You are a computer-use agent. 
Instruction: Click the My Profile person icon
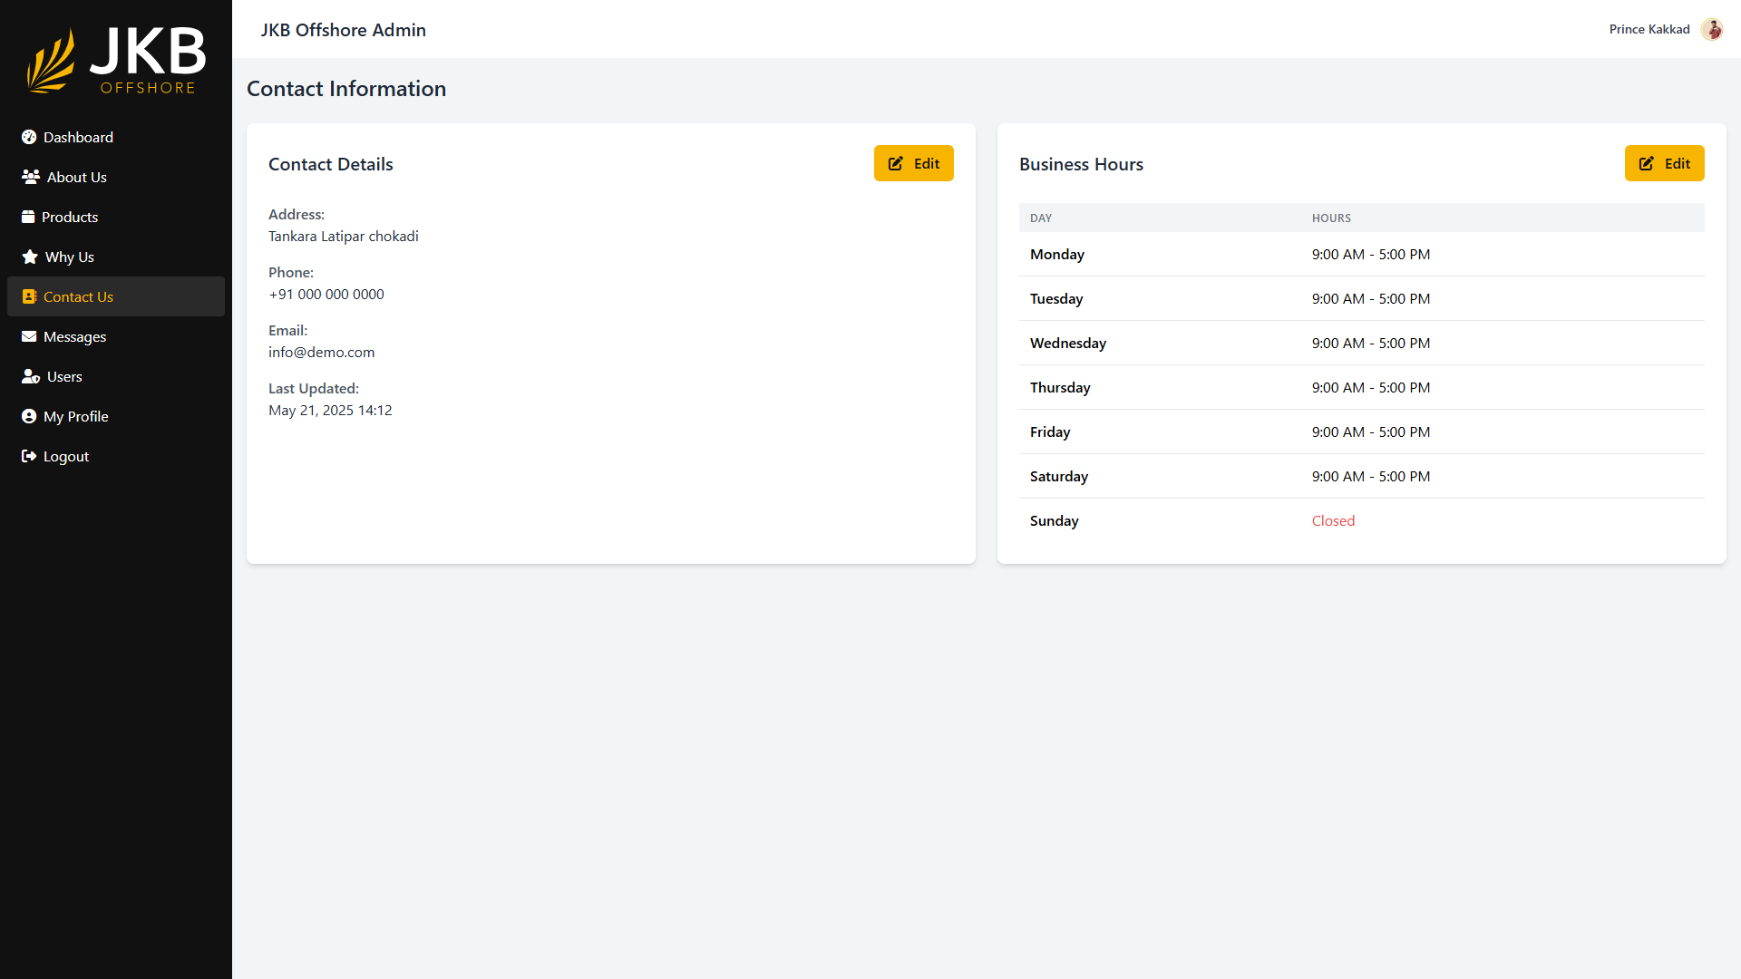click(x=29, y=416)
